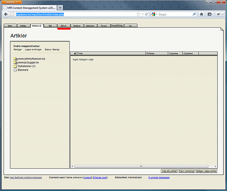
Task: Open the Forum tab
Action: (104, 26)
